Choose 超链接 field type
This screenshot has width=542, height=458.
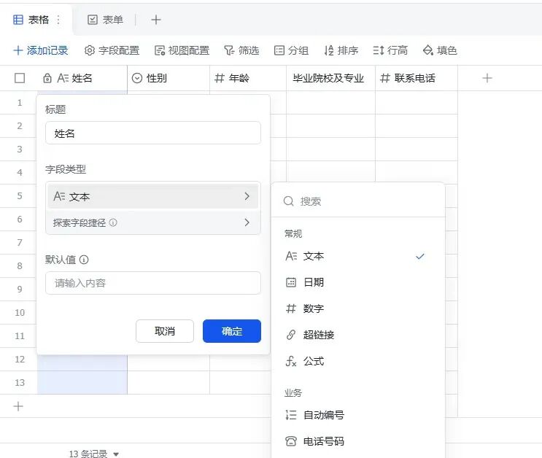[x=358, y=335]
